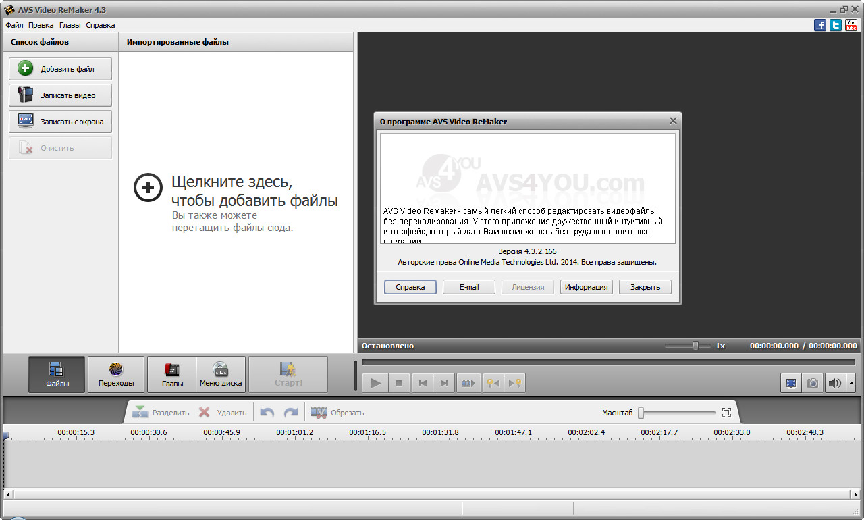Click the plus circle to add files
864x520 pixels.
[x=148, y=187]
